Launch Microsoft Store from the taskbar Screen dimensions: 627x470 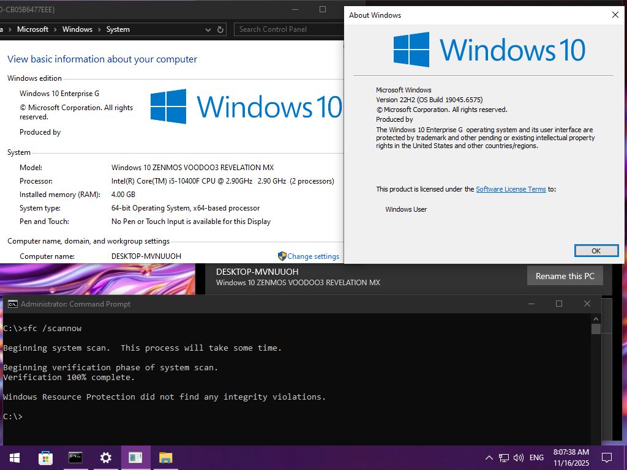(x=45, y=458)
